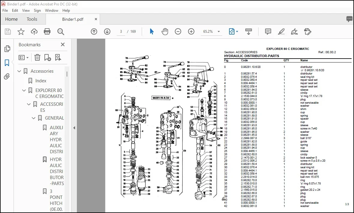The height and width of the screenshot is (213, 354).
Task: Select the Binder1.pdf document tab
Action: (72, 19)
